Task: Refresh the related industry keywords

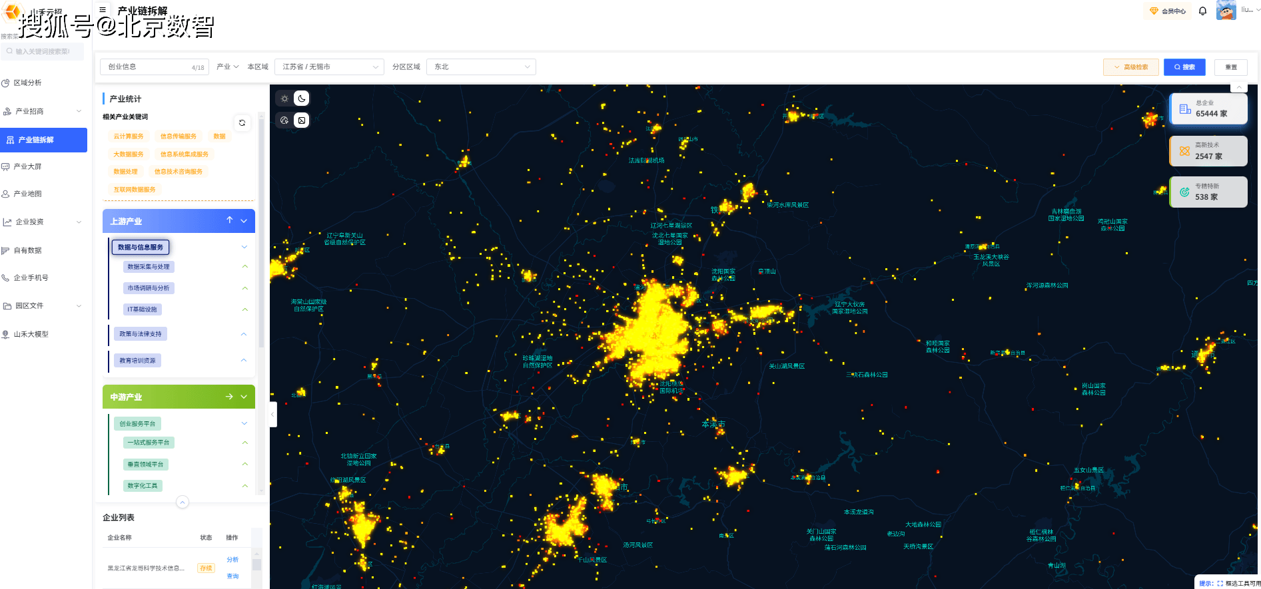Action: [x=242, y=122]
